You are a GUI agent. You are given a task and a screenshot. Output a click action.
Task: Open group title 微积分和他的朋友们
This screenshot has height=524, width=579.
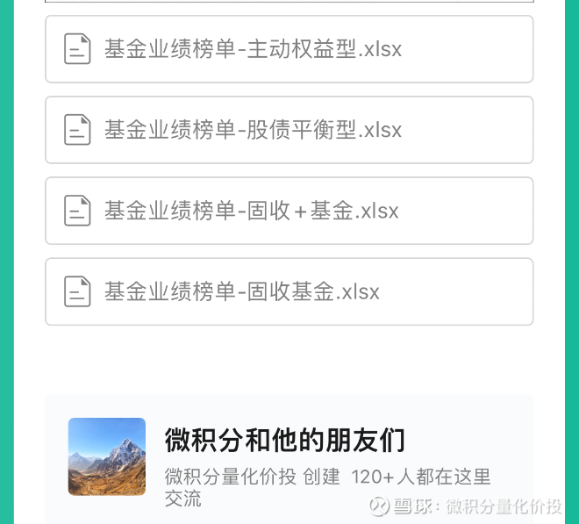[x=285, y=440]
